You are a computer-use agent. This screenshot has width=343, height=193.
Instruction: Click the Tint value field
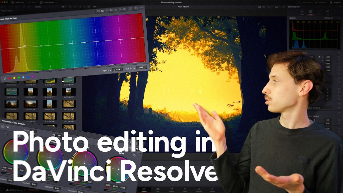(x=59, y=136)
